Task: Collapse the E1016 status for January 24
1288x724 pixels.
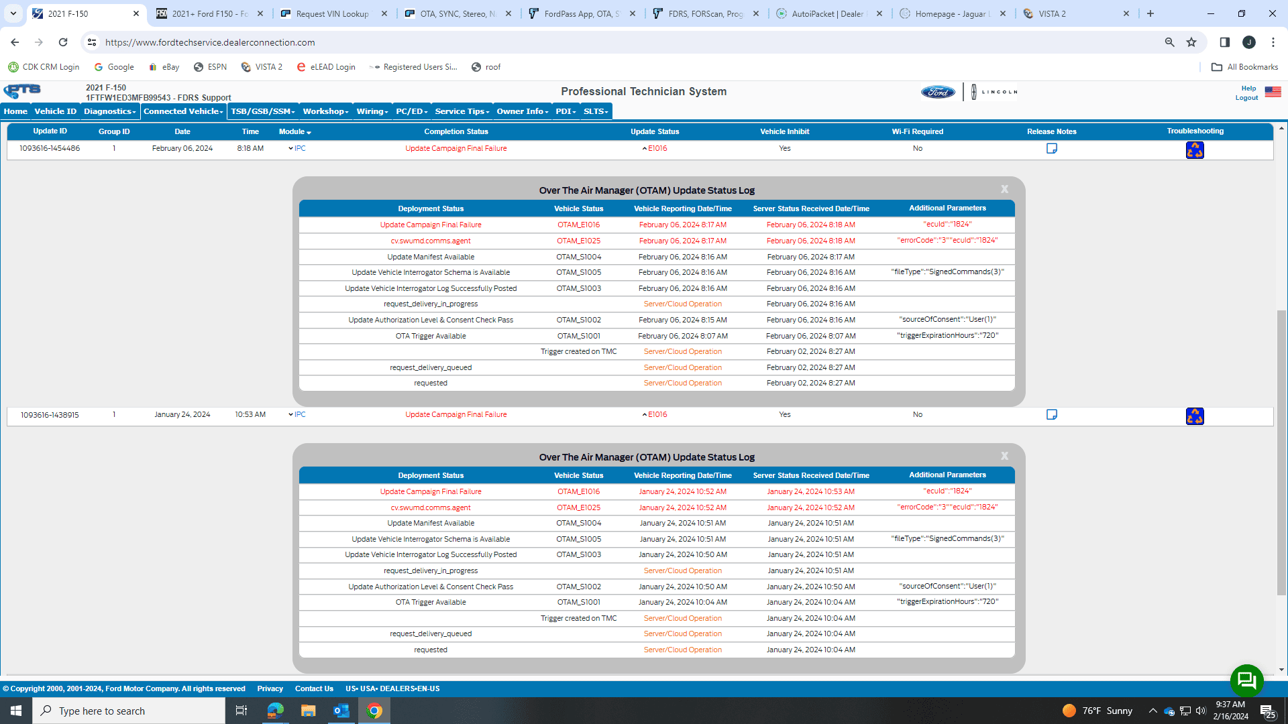Action: [x=655, y=414]
